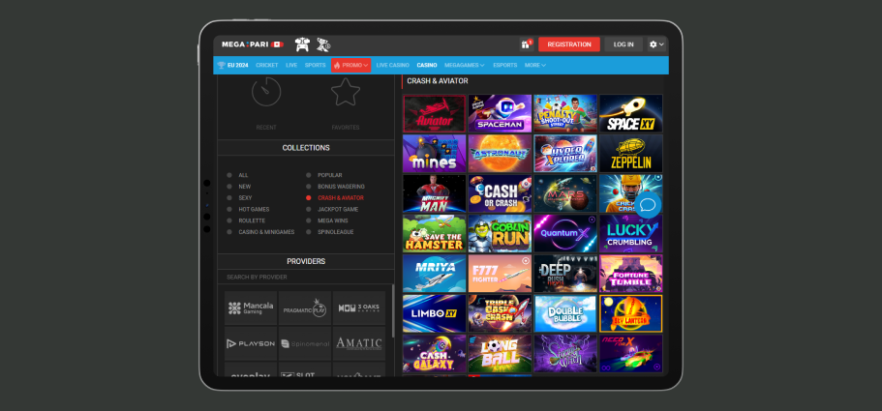882x411 pixels.
Task: Open the Goblin Run game
Action: pos(501,234)
